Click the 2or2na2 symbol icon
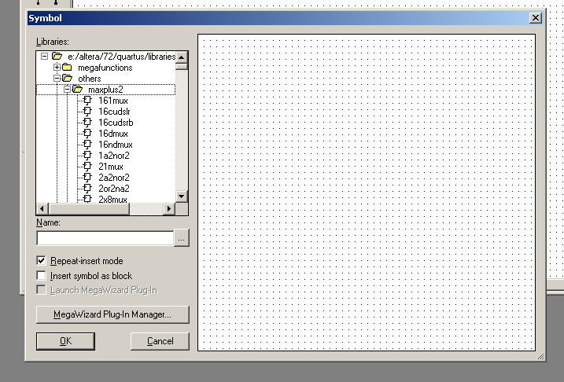The height and width of the screenshot is (382, 564). [x=87, y=188]
